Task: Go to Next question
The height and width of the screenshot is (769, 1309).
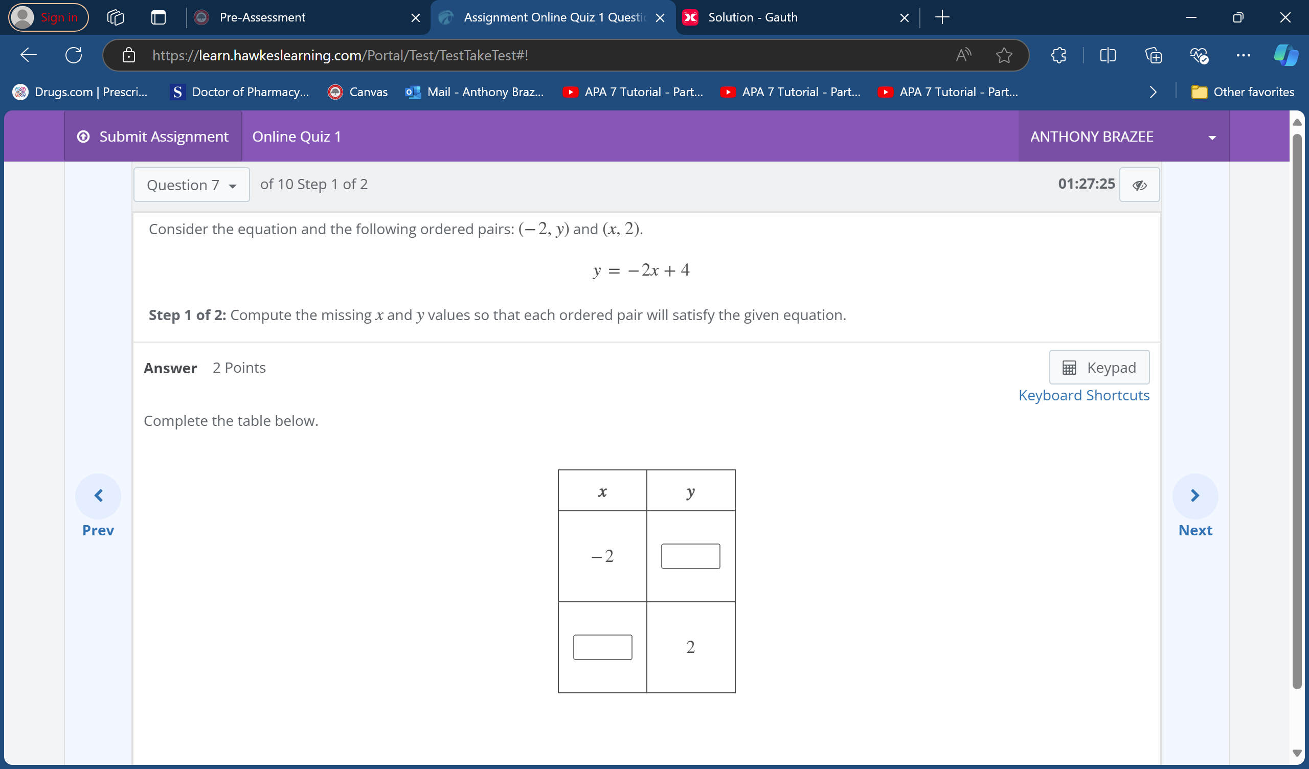Action: (1195, 506)
